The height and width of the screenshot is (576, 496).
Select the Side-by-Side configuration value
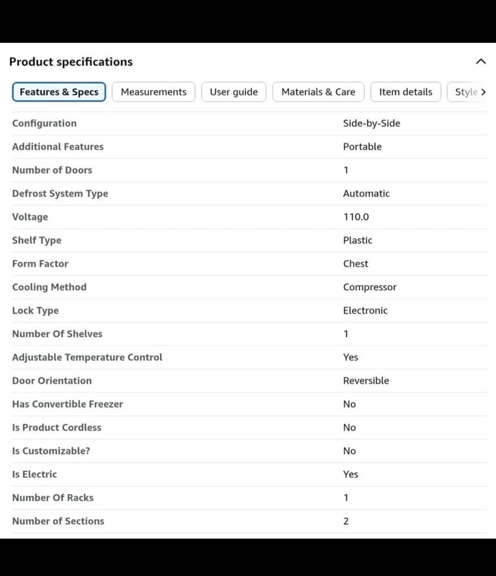[371, 123]
